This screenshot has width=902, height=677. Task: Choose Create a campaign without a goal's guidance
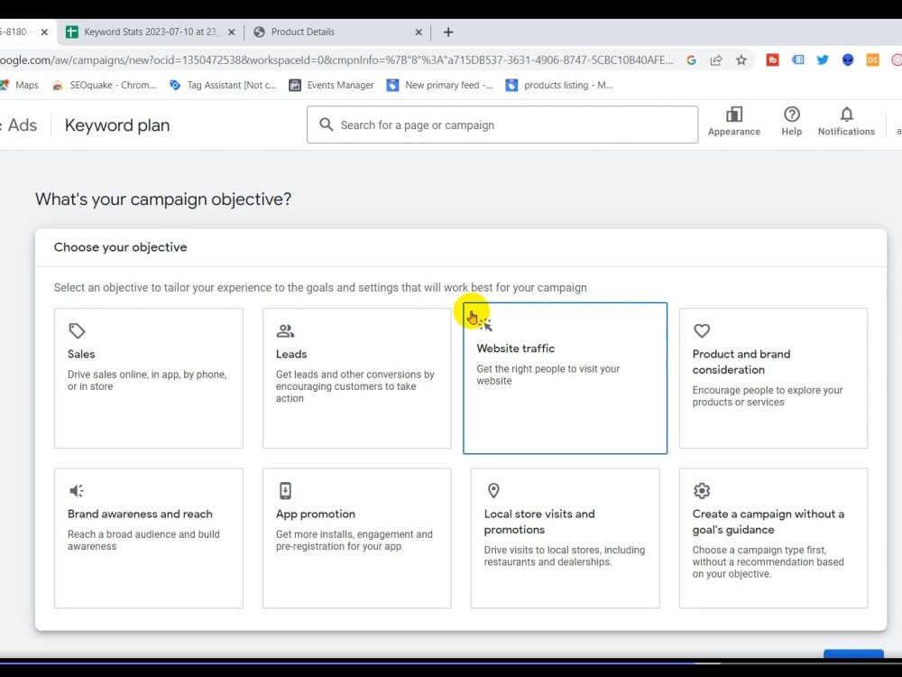pyautogui.click(x=773, y=538)
